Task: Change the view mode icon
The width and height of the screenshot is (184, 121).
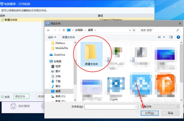Action: 159,37
